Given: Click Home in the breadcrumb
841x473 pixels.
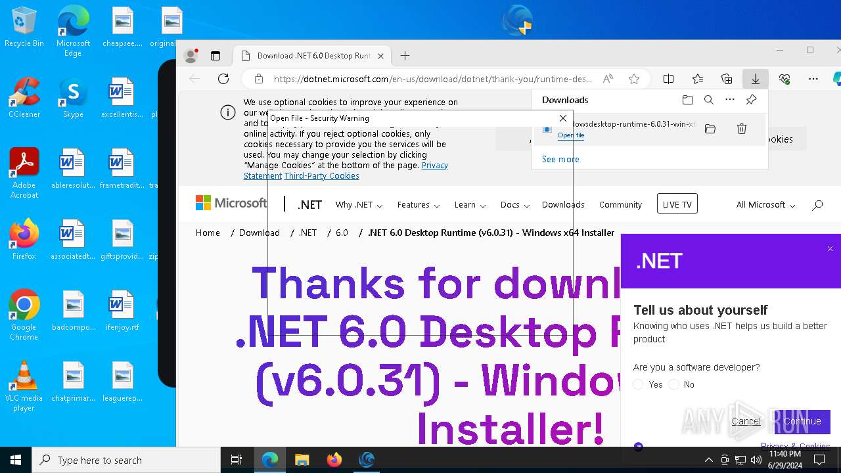Looking at the screenshot, I should pos(208,233).
